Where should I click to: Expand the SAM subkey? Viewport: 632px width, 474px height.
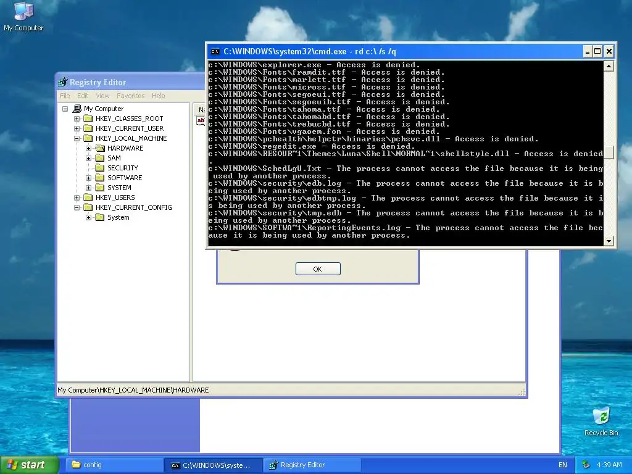[88, 158]
